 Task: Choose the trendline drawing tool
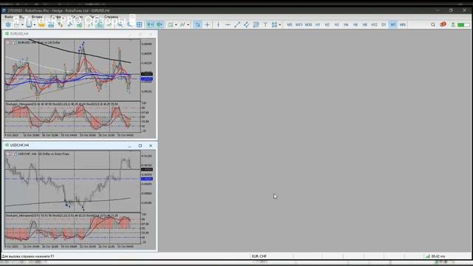(237, 24)
